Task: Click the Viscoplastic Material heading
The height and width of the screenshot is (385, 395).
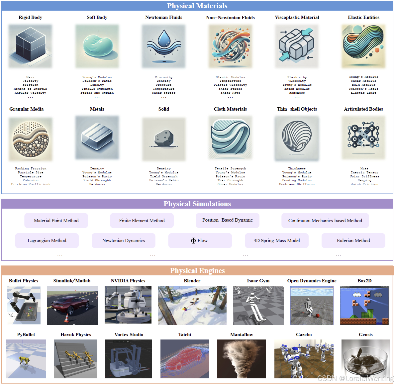Action: 297,17
